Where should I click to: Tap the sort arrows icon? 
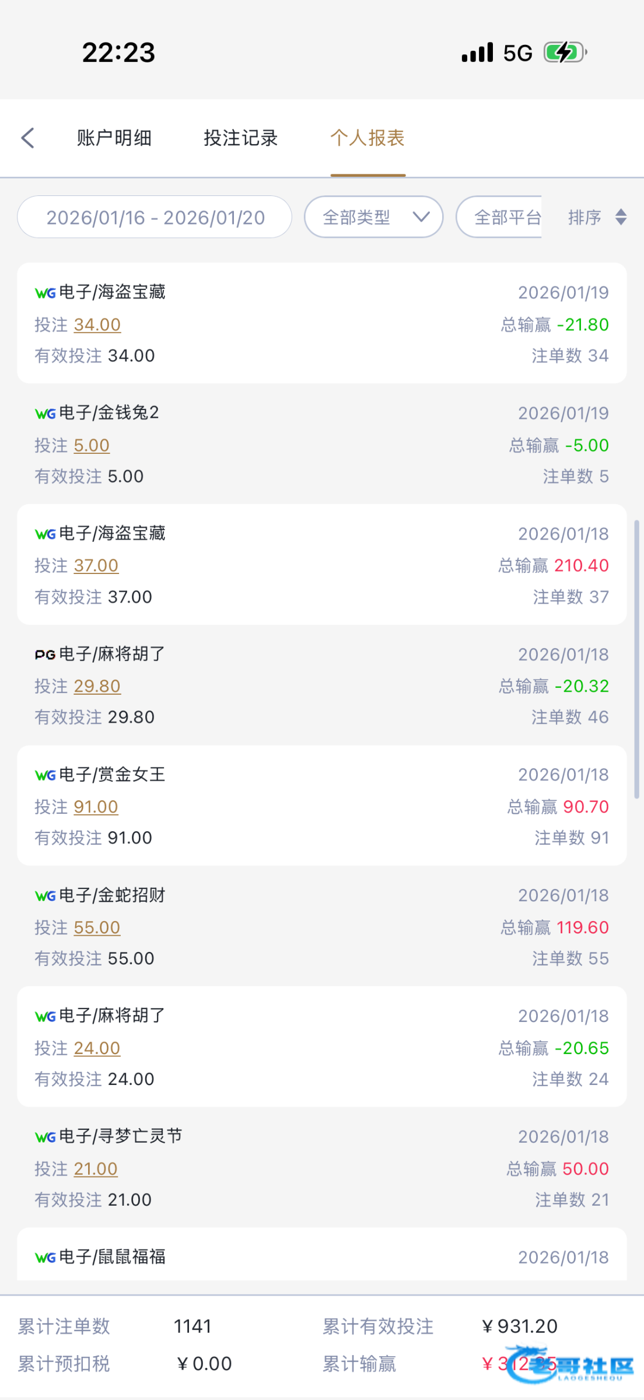pos(621,217)
